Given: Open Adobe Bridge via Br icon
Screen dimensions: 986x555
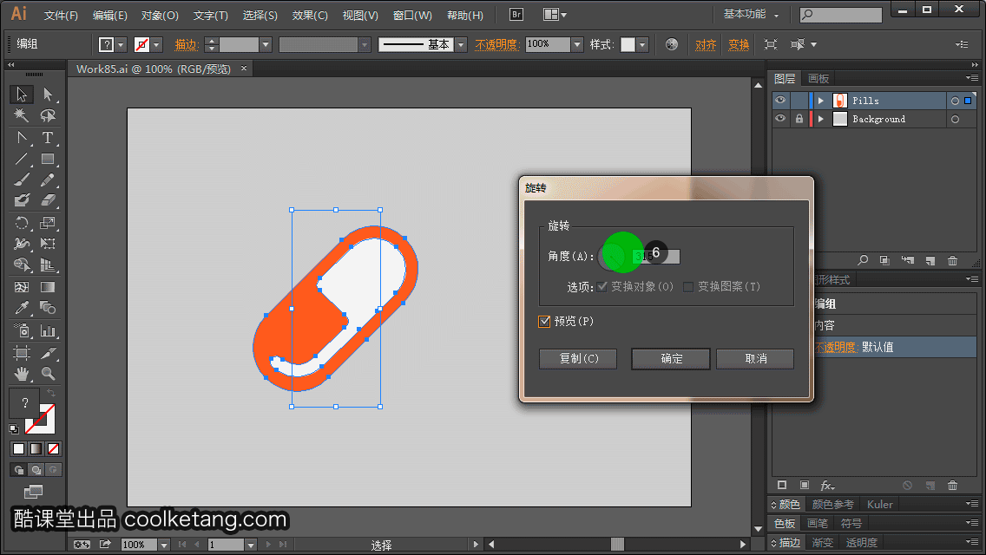Looking at the screenshot, I should tap(516, 15).
